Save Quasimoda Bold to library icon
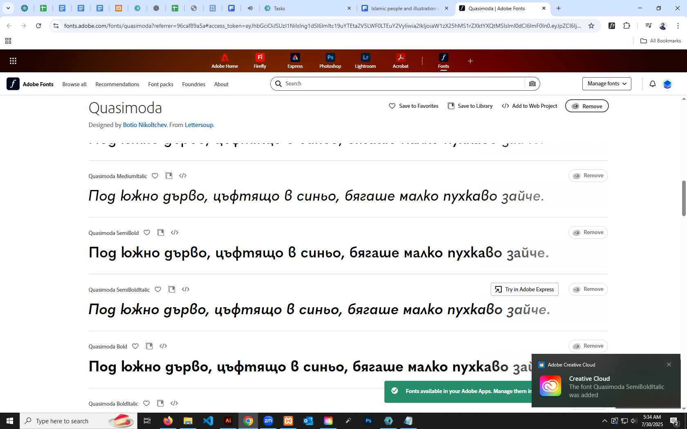Screen dimensions: 687x429 click(149, 346)
